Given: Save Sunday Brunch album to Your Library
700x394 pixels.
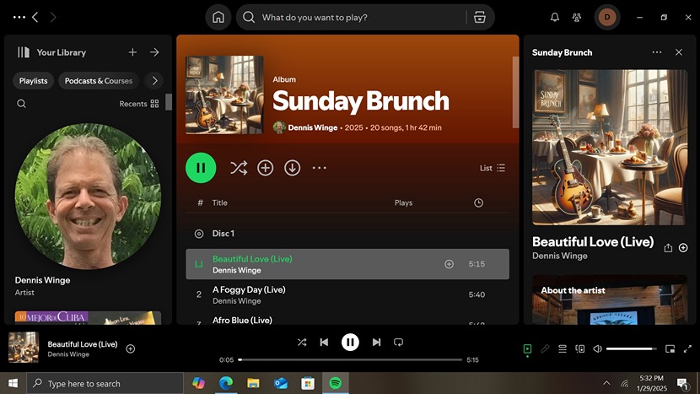Looking at the screenshot, I should click(265, 168).
